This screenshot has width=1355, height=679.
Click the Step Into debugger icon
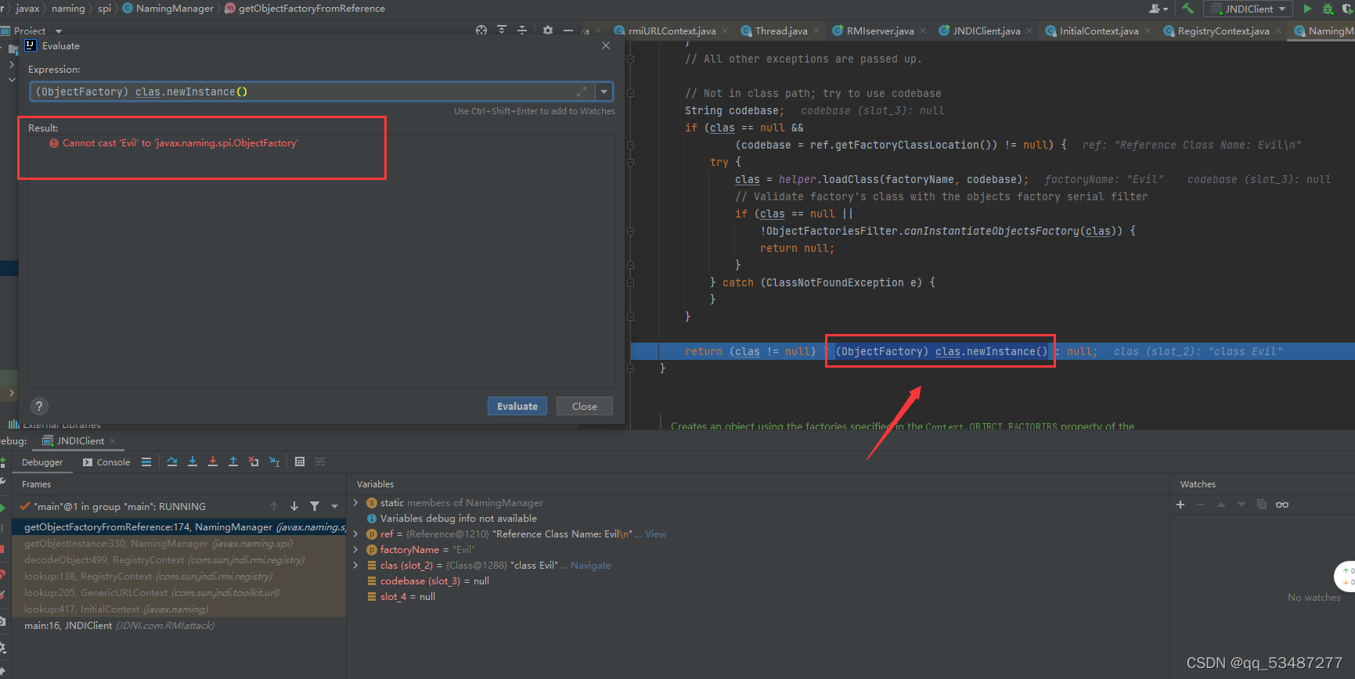coord(193,462)
